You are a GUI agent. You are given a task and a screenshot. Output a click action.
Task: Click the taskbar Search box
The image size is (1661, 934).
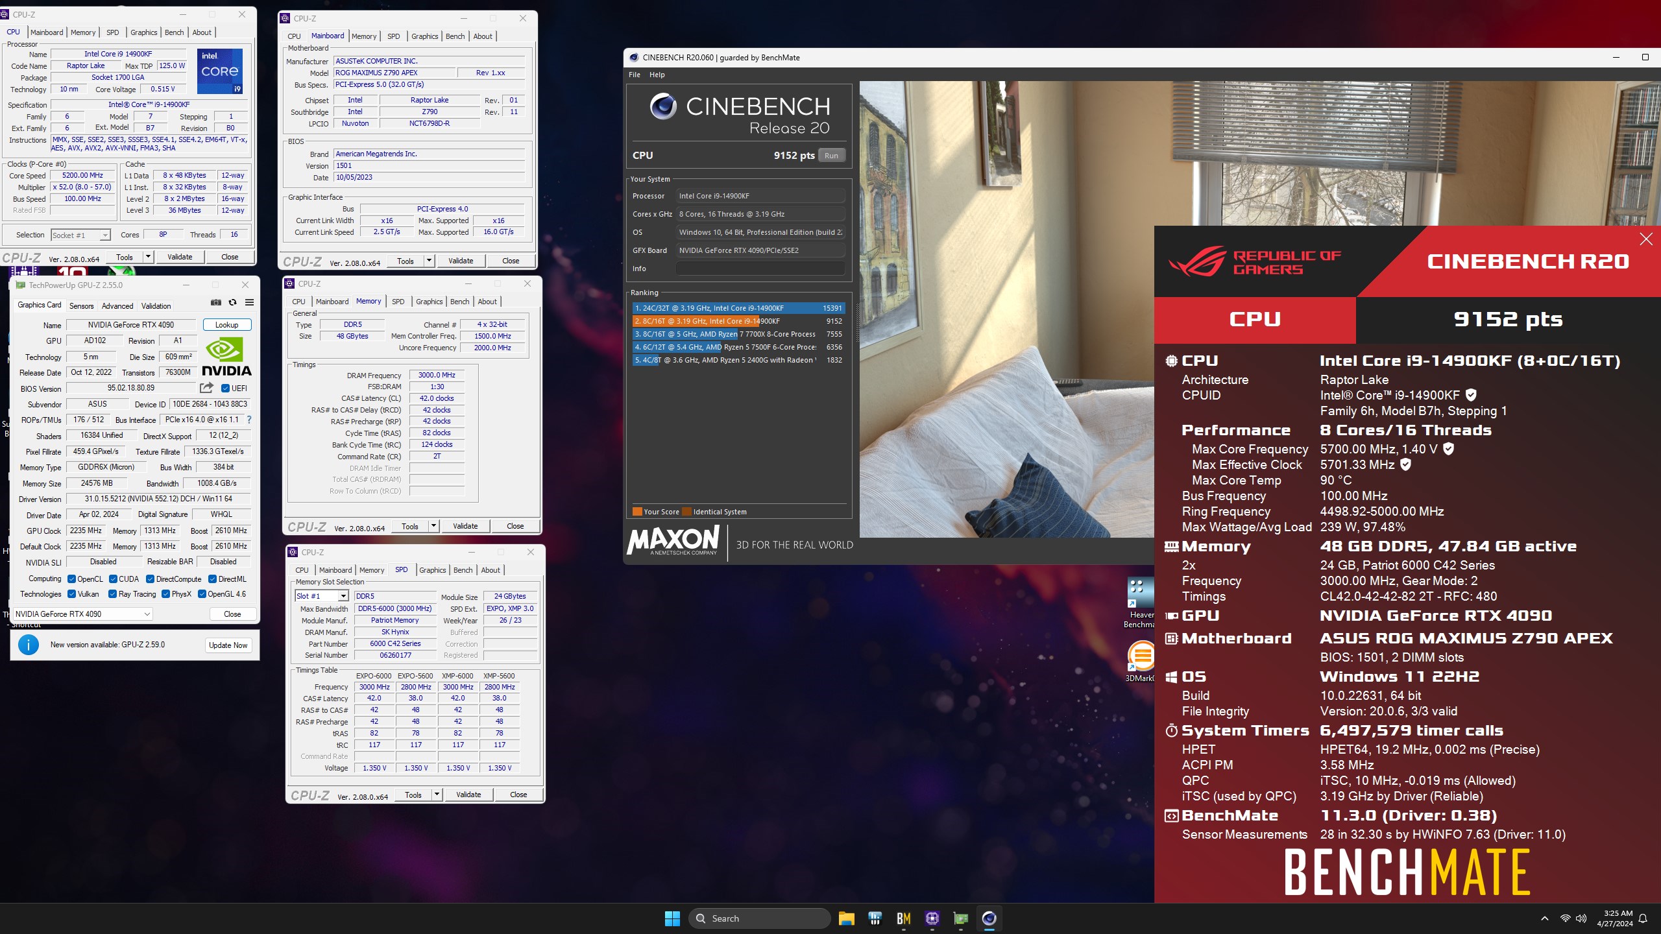pyautogui.click(x=759, y=918)
